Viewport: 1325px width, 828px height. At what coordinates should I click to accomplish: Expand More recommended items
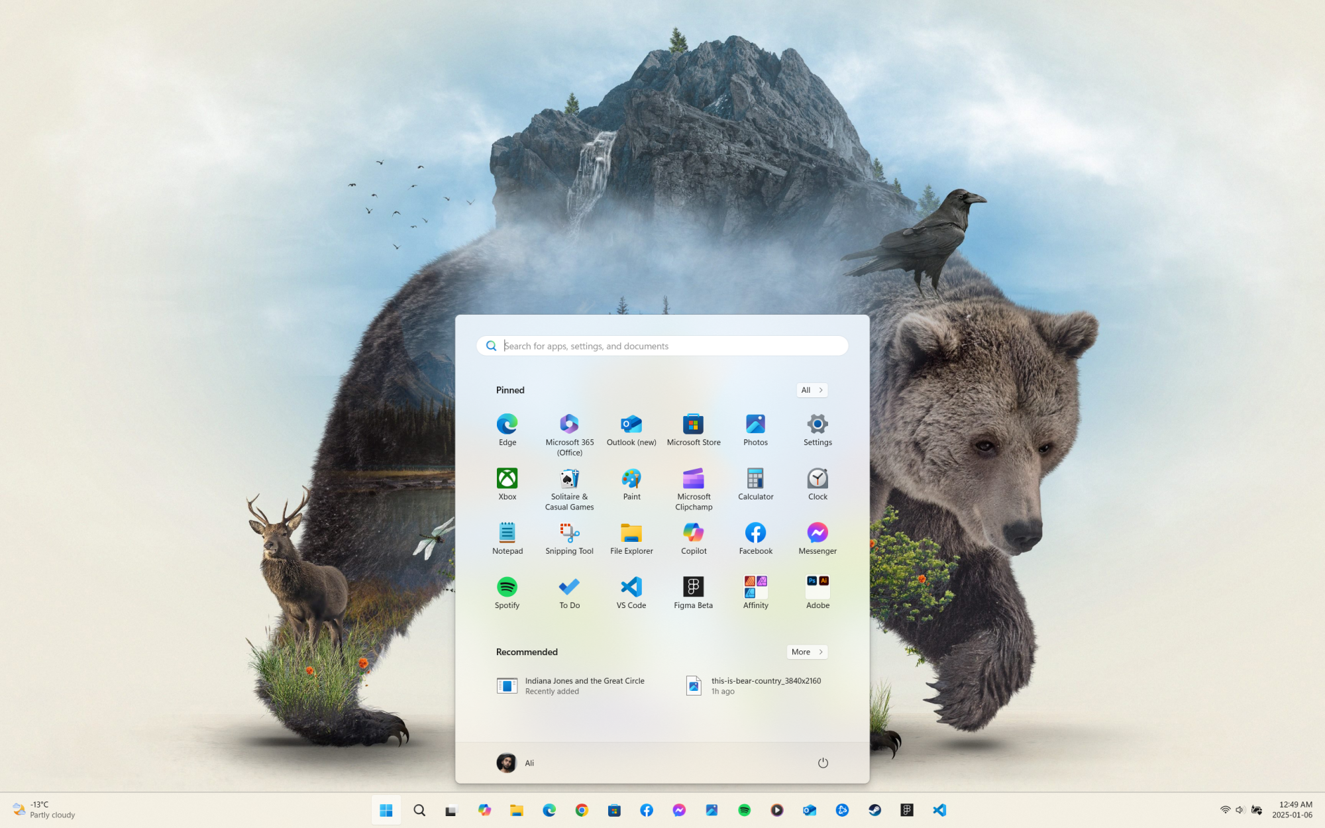coord(806,652)
